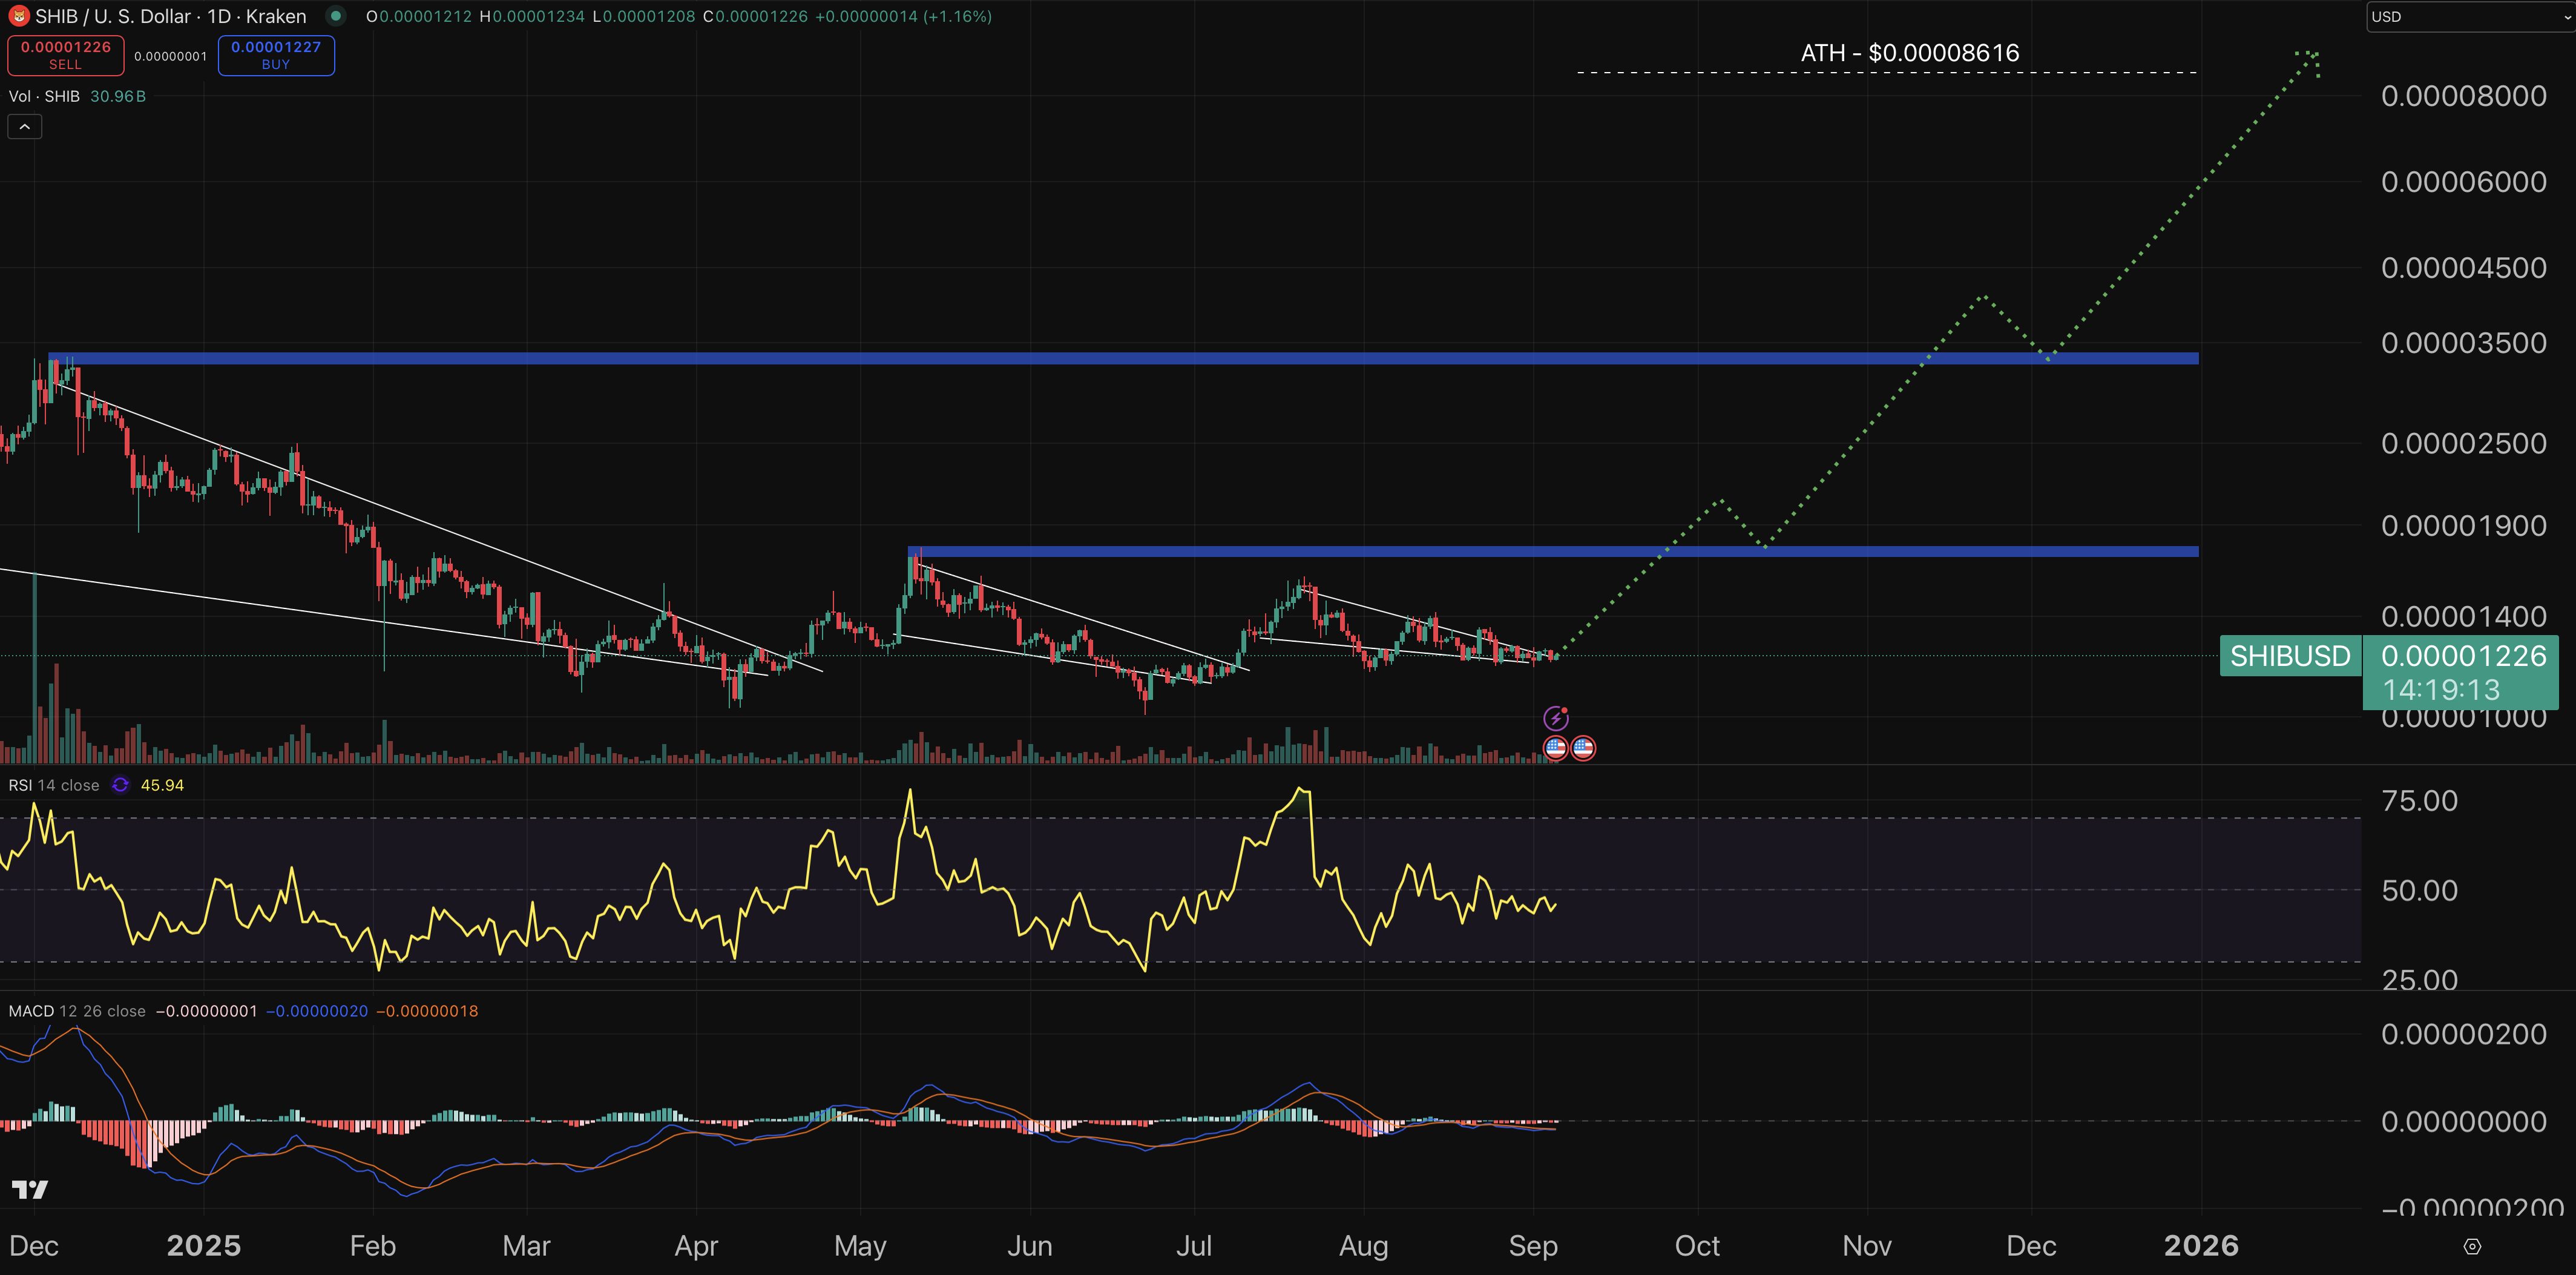Click the ATH - $0.00008616 text label

[1909, 53]
